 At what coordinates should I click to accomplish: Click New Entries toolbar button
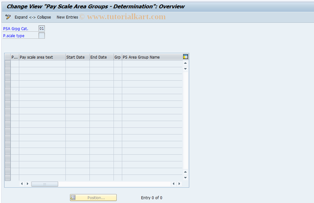[x=67, y=17]
